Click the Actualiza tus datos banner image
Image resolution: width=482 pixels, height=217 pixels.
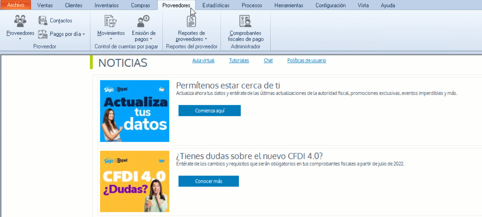coord(134,111)
